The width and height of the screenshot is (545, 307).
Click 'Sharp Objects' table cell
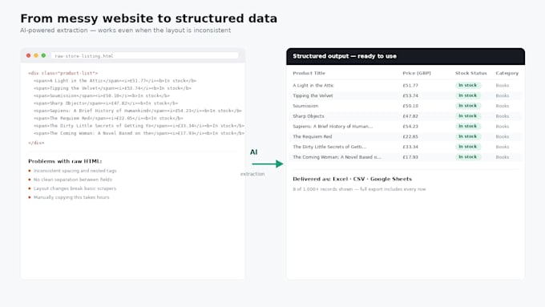(309, 116)
